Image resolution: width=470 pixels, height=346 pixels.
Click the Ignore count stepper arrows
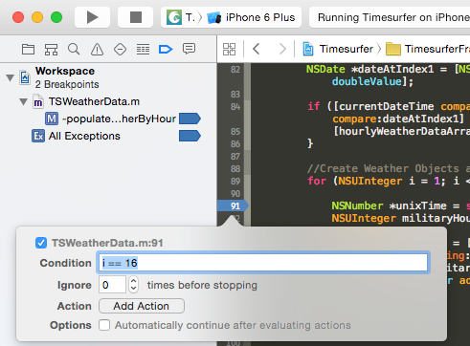(133, 285)
